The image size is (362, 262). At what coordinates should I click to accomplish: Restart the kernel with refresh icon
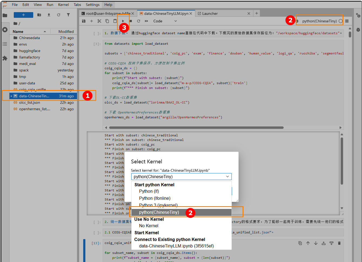(139, 21)
